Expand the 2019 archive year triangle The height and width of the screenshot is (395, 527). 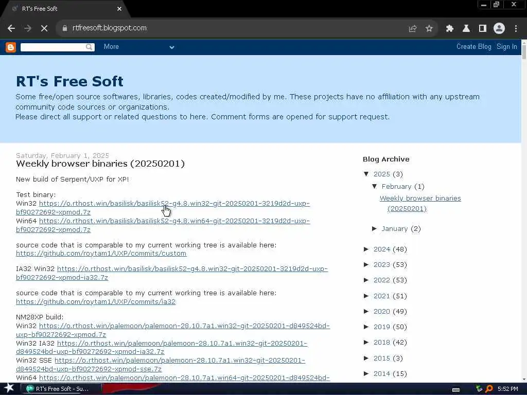(x=366, y=327)
